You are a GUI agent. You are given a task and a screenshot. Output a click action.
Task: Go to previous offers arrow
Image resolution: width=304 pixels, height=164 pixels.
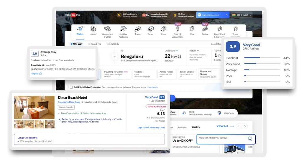[x=239, y=126]
